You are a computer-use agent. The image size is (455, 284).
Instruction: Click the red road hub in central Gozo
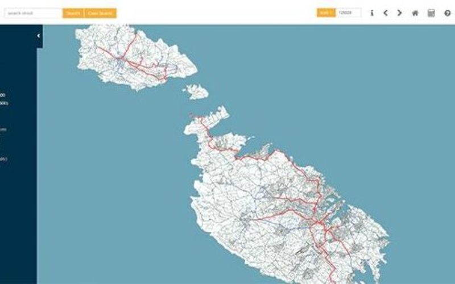[x=119, y=59]
